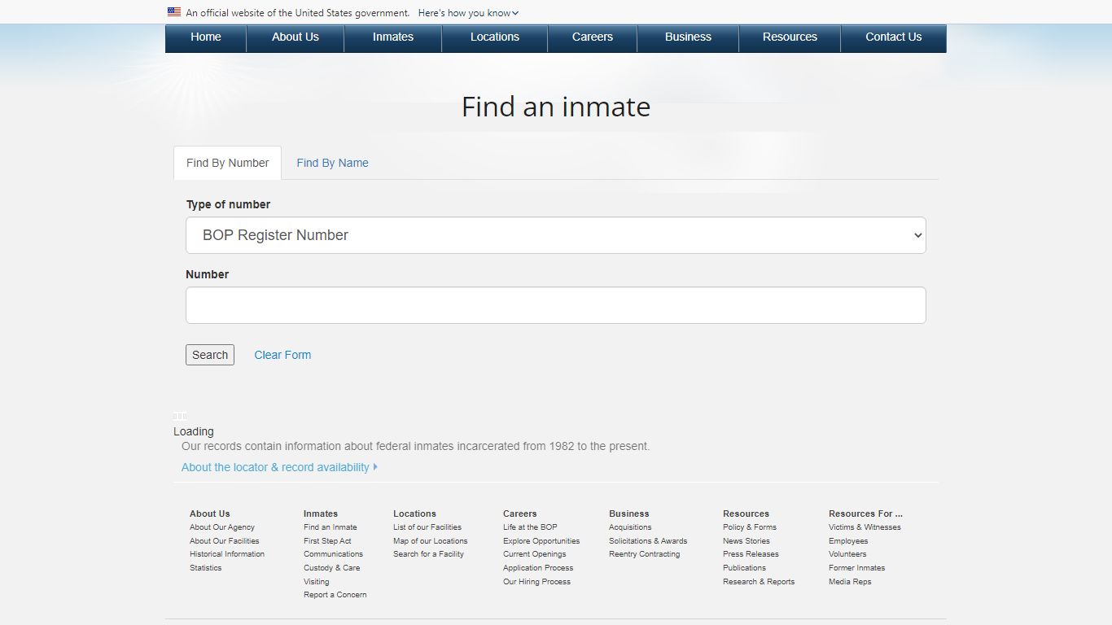
Task: Click the Search button
Action: 209,355
